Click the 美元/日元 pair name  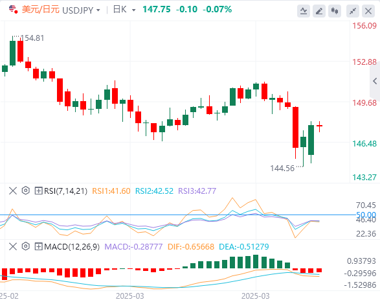click(41, 10)
